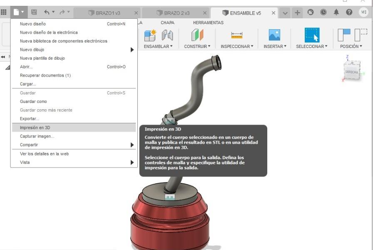Viewport: 373px width, 250px height.
Task: Open the HERRAMIENTAS ribbon tab
Action: (208, 22)
